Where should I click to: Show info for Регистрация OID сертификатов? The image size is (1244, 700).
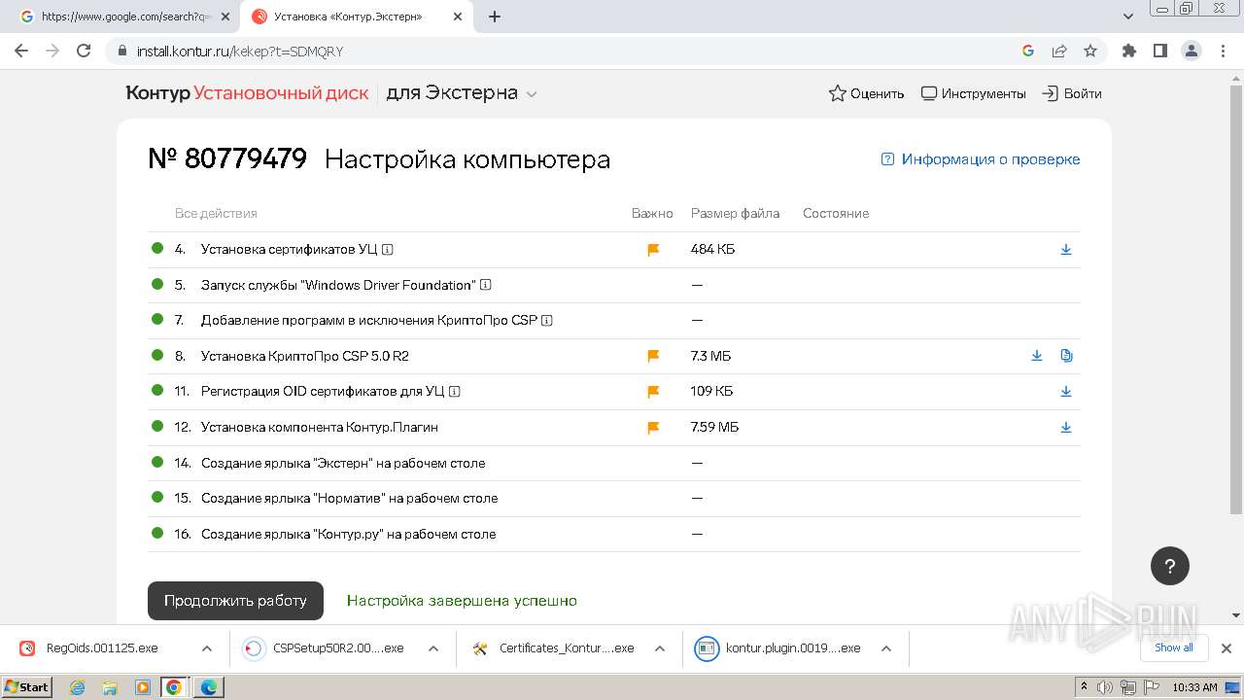point(454,392)
